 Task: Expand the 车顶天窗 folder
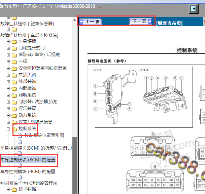click(8, 75)
